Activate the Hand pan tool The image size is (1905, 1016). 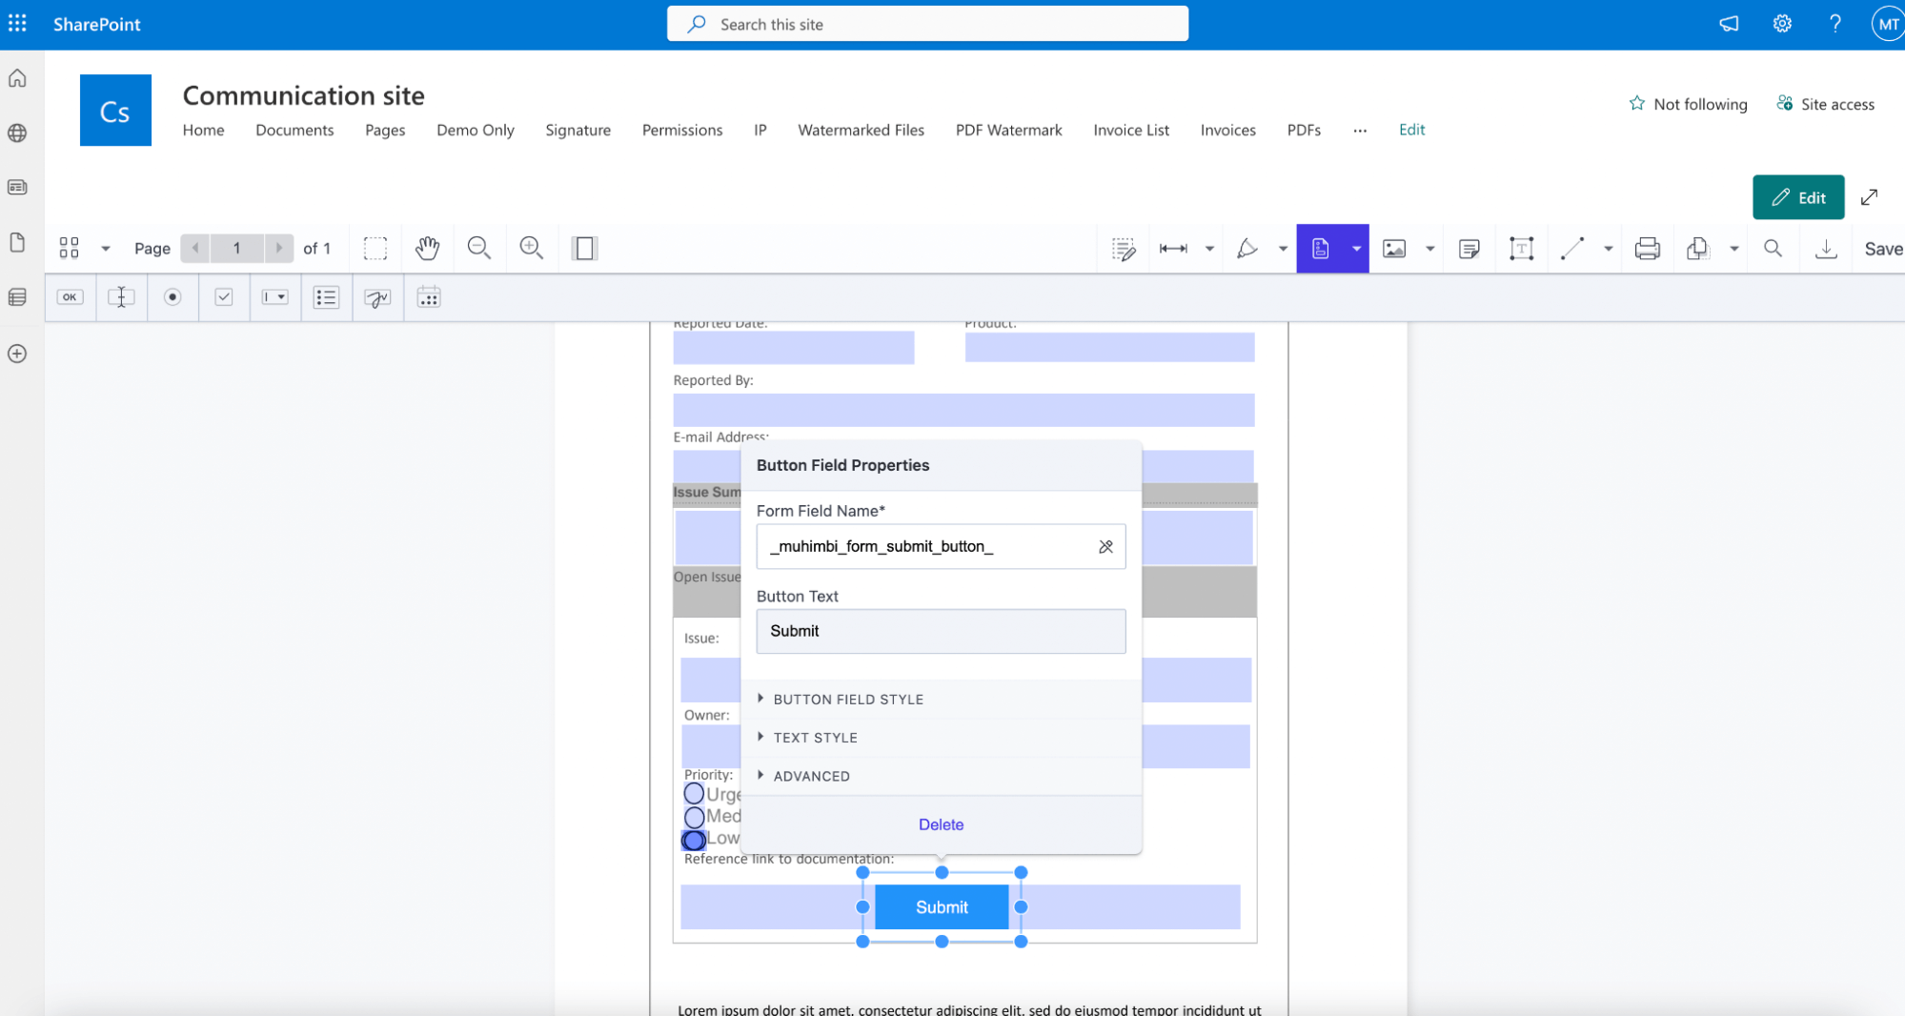(427, 248)
